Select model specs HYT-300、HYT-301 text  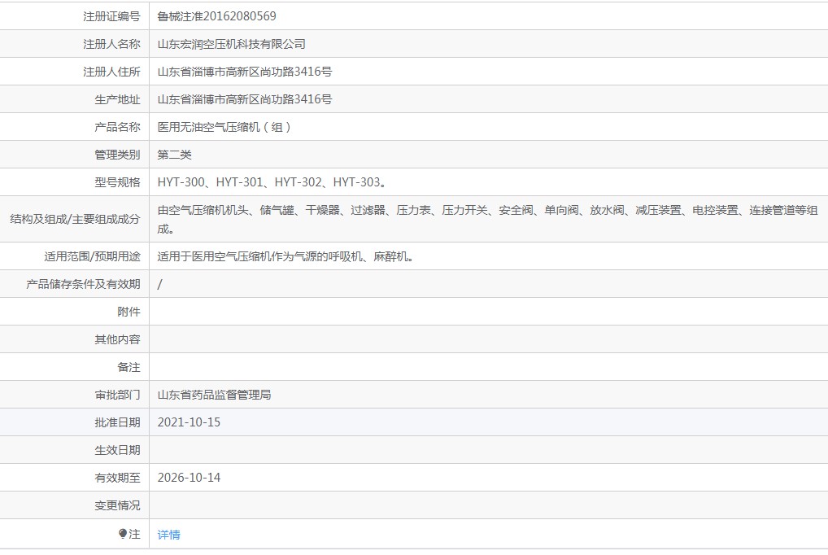[x=210, y=181]
